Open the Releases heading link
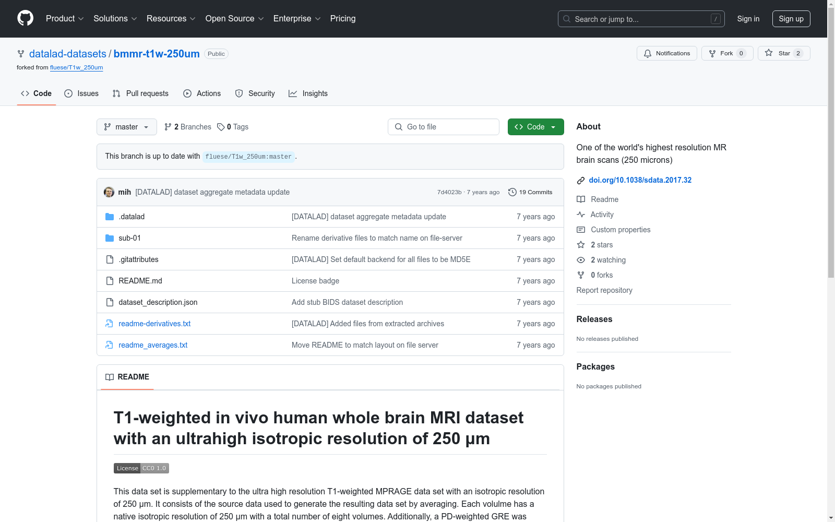The width and height of the screenshot is (835, 522). (x=594, y=319)
